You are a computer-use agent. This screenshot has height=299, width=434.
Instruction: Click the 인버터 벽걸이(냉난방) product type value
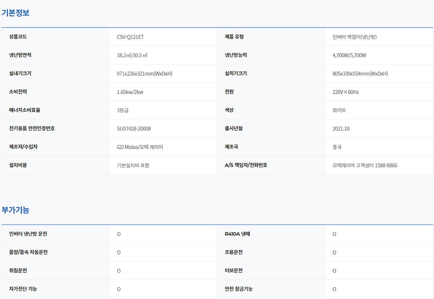[354, 37]
